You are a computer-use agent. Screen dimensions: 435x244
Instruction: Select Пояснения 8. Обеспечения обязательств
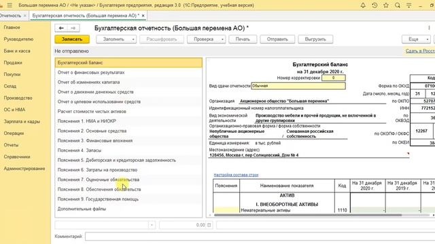(x=128, y=190)
